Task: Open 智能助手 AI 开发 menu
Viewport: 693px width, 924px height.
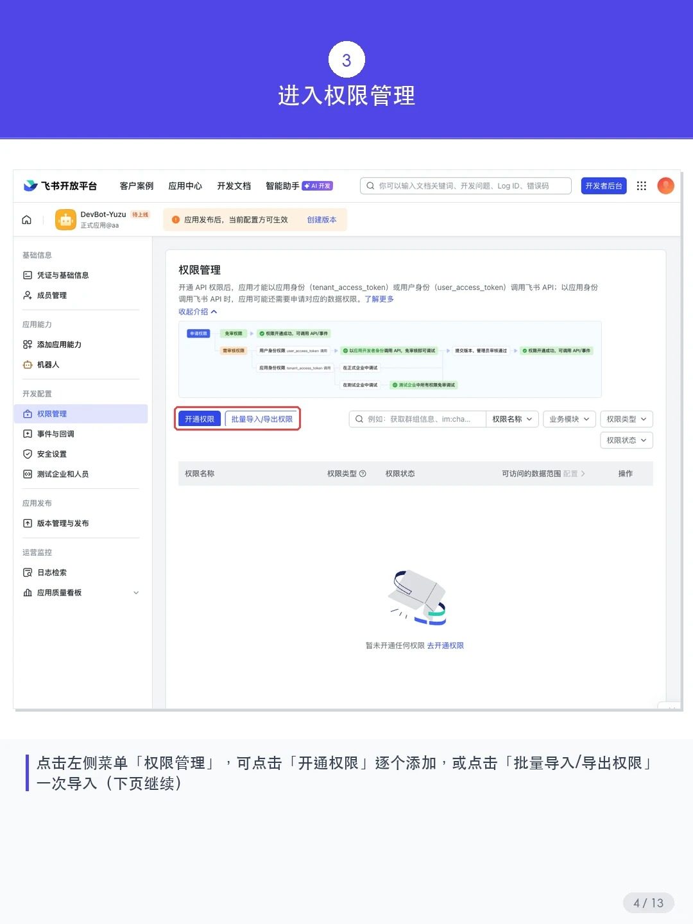Action: point(299,186)
